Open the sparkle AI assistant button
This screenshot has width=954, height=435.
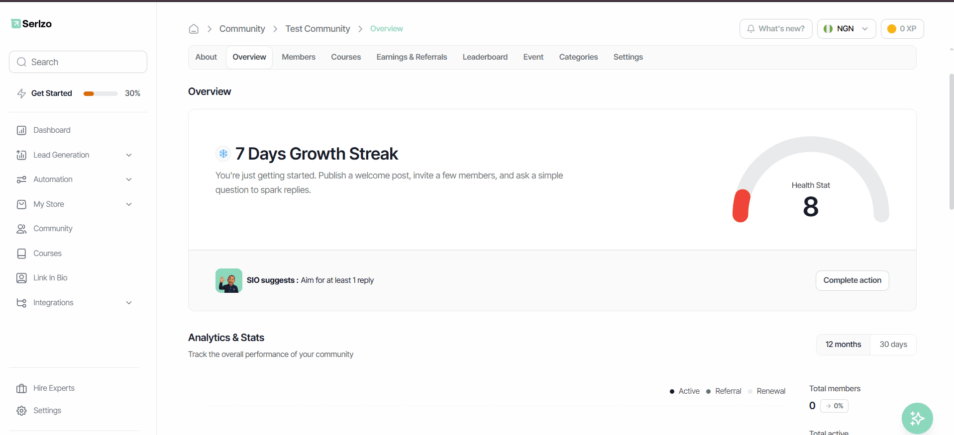(917, 418)
